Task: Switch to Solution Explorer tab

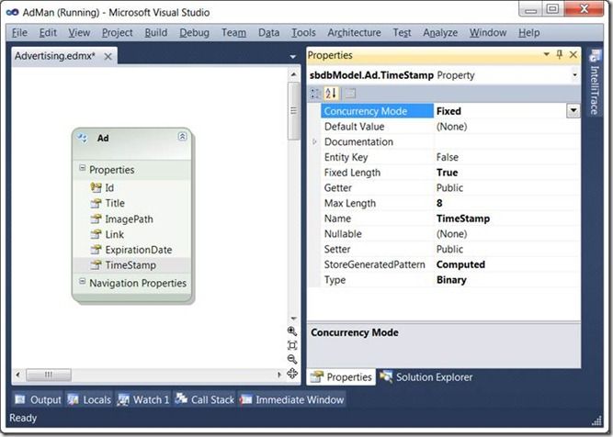Action: click(x=426, y=377)
